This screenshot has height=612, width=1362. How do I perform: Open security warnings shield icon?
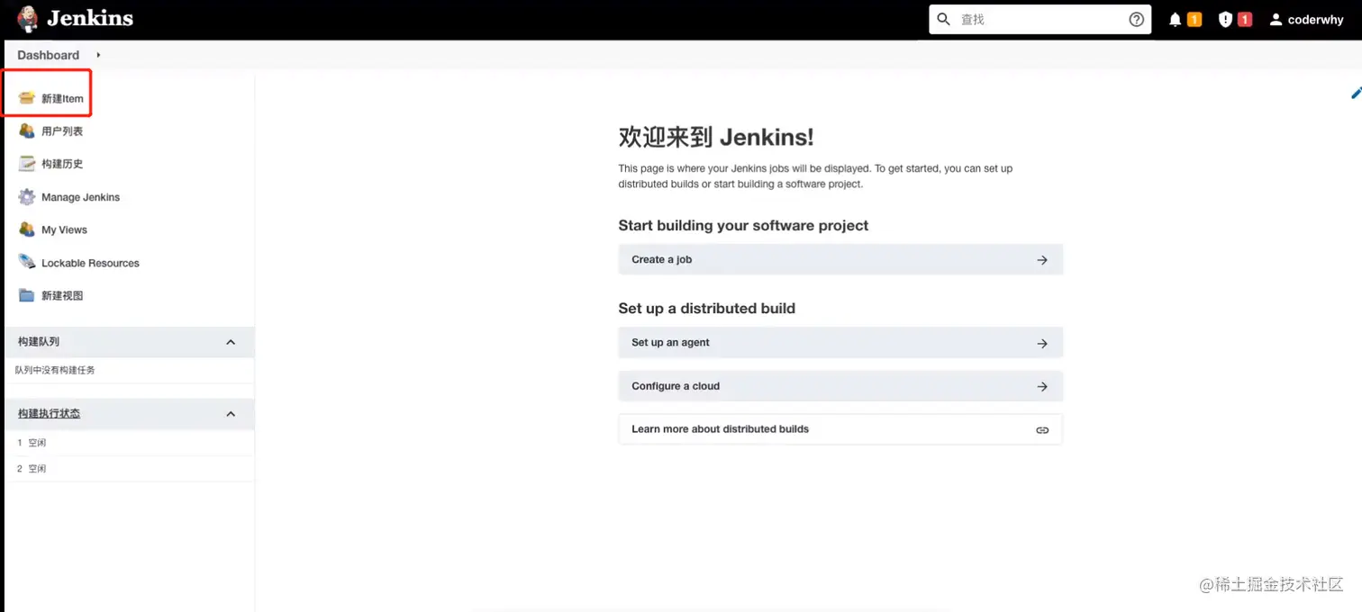point(1225,19)
